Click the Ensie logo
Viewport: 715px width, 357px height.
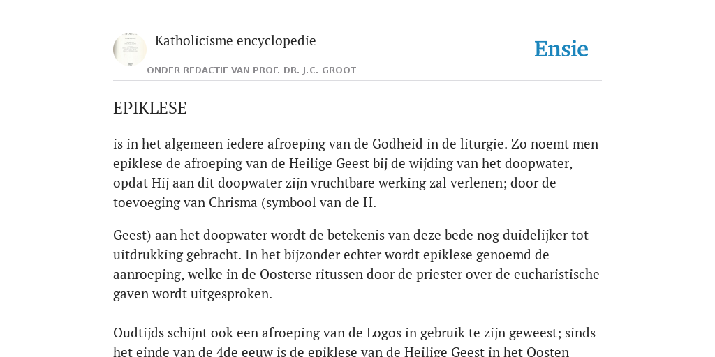pos(561,50)
